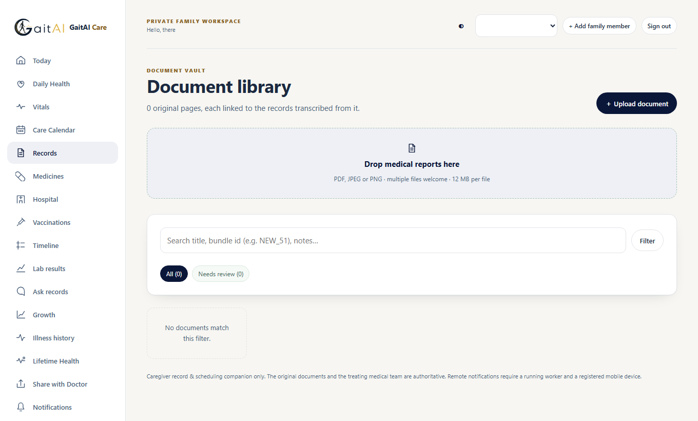Screen dimensions: 698x421
Task: Open Lab results from sidebar
Action: (x=63, y=269)
